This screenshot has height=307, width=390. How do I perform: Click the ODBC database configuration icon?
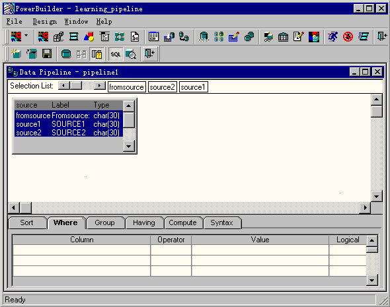(204, 37)
